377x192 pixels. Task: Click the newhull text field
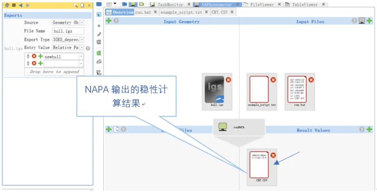tap(62, 57)
